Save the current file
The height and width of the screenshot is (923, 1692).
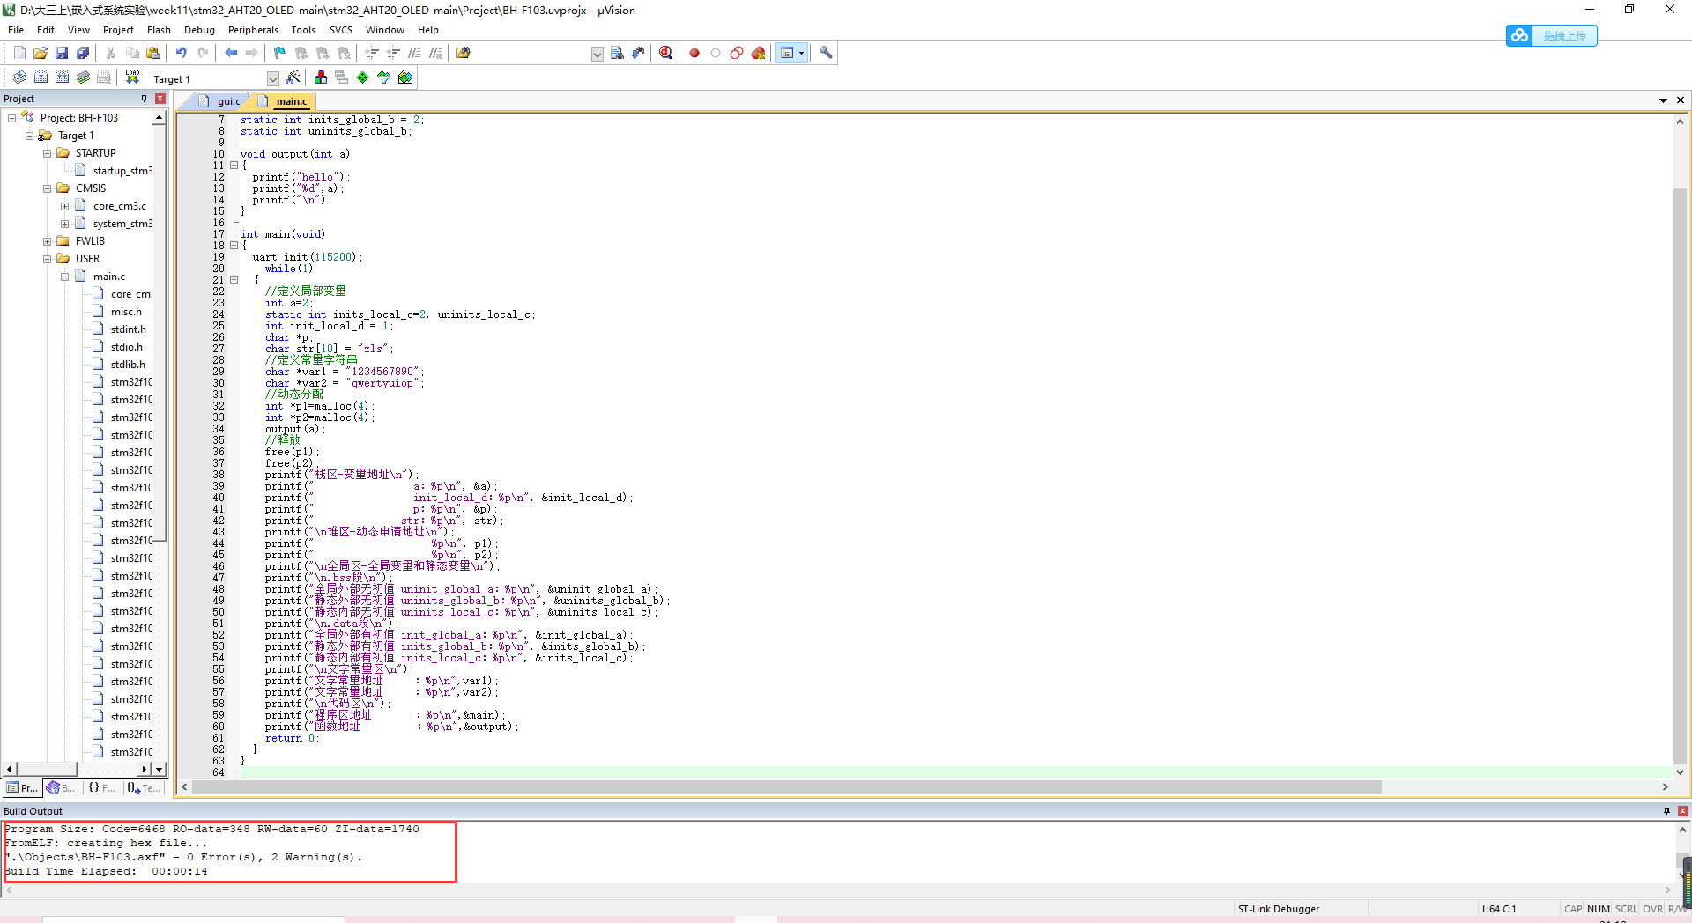pyautogui.click(x=62, y=53)
